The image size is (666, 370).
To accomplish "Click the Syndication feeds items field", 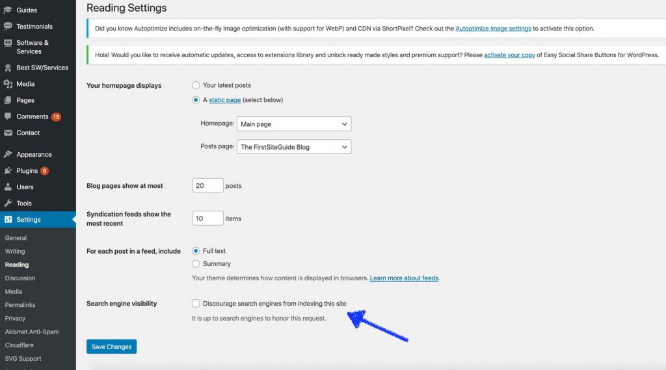I will (207, 218).
